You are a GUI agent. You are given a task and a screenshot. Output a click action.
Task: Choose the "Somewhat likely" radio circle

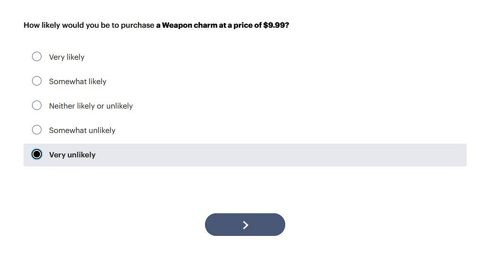(37, 81)
